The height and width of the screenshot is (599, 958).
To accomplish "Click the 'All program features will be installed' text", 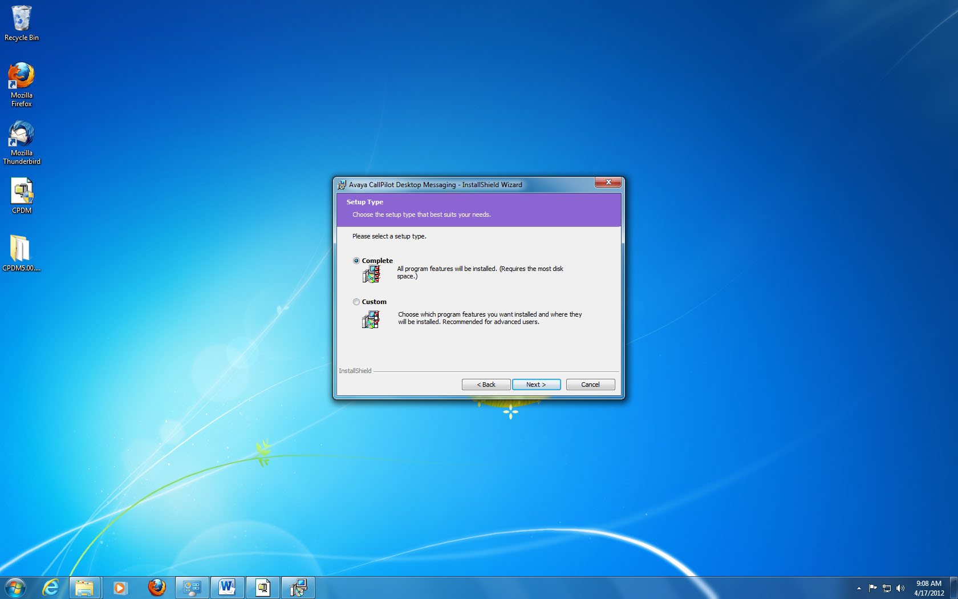I will coord(480,273).
